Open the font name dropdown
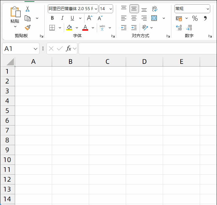217x205 pixels. [96, 9]
